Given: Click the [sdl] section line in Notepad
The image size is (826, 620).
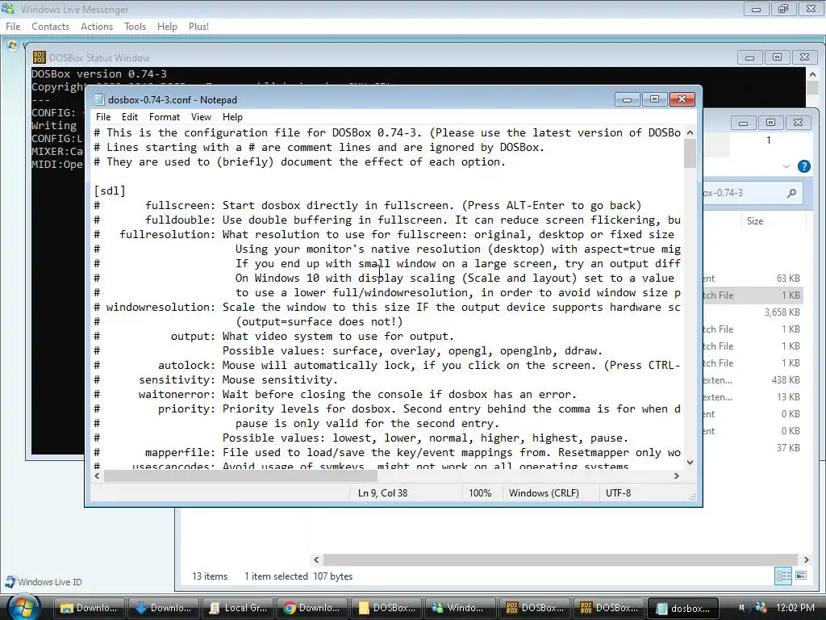Looking at the screenshot, I should pyautogui.click(x=110, y=191).
